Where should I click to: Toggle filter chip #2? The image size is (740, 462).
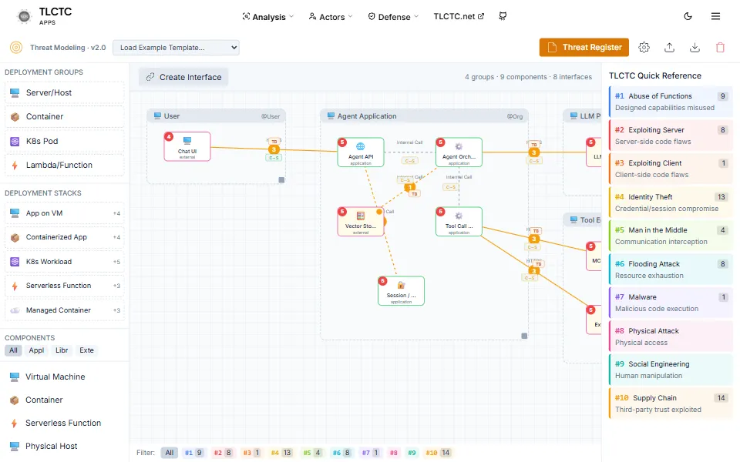223,453
